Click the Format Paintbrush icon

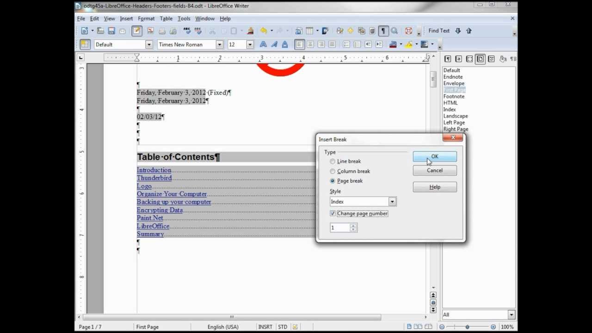point(250,31)
